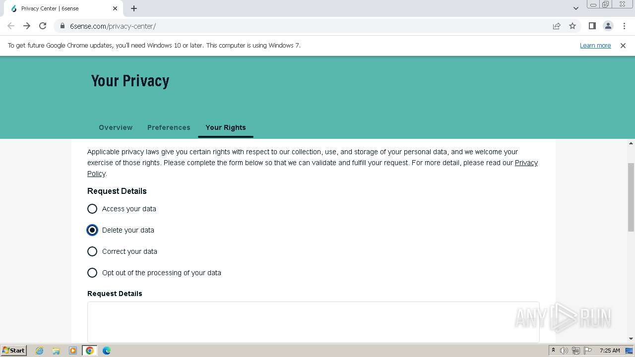Viewport: 635px width, 357px height.
Task: Open network tray icon
Action: coord(576,351)
